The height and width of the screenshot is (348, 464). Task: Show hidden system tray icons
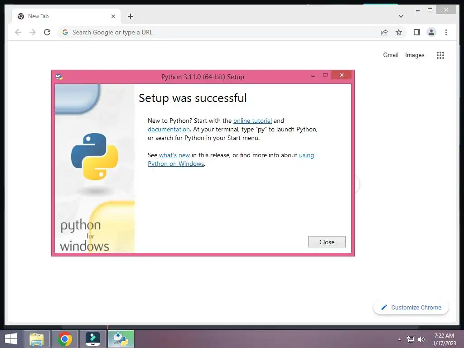point(400,339)
